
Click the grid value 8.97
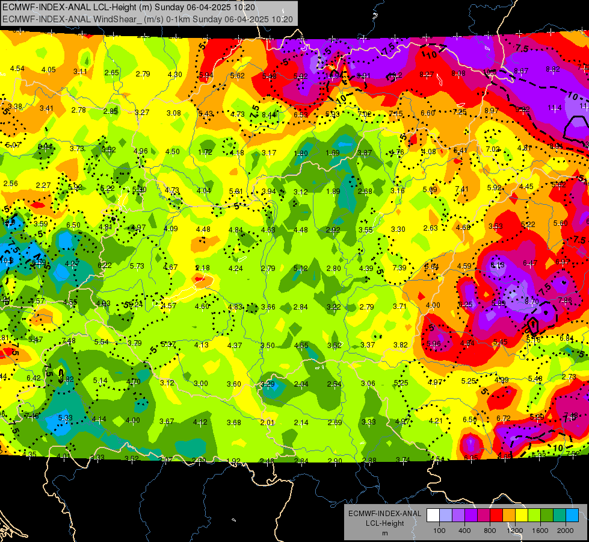492,110
